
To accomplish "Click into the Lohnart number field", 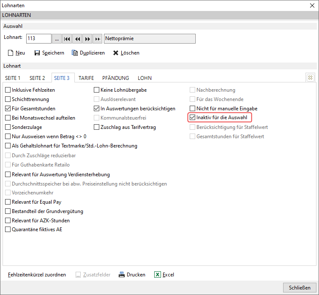I will (x=38, y=38).
